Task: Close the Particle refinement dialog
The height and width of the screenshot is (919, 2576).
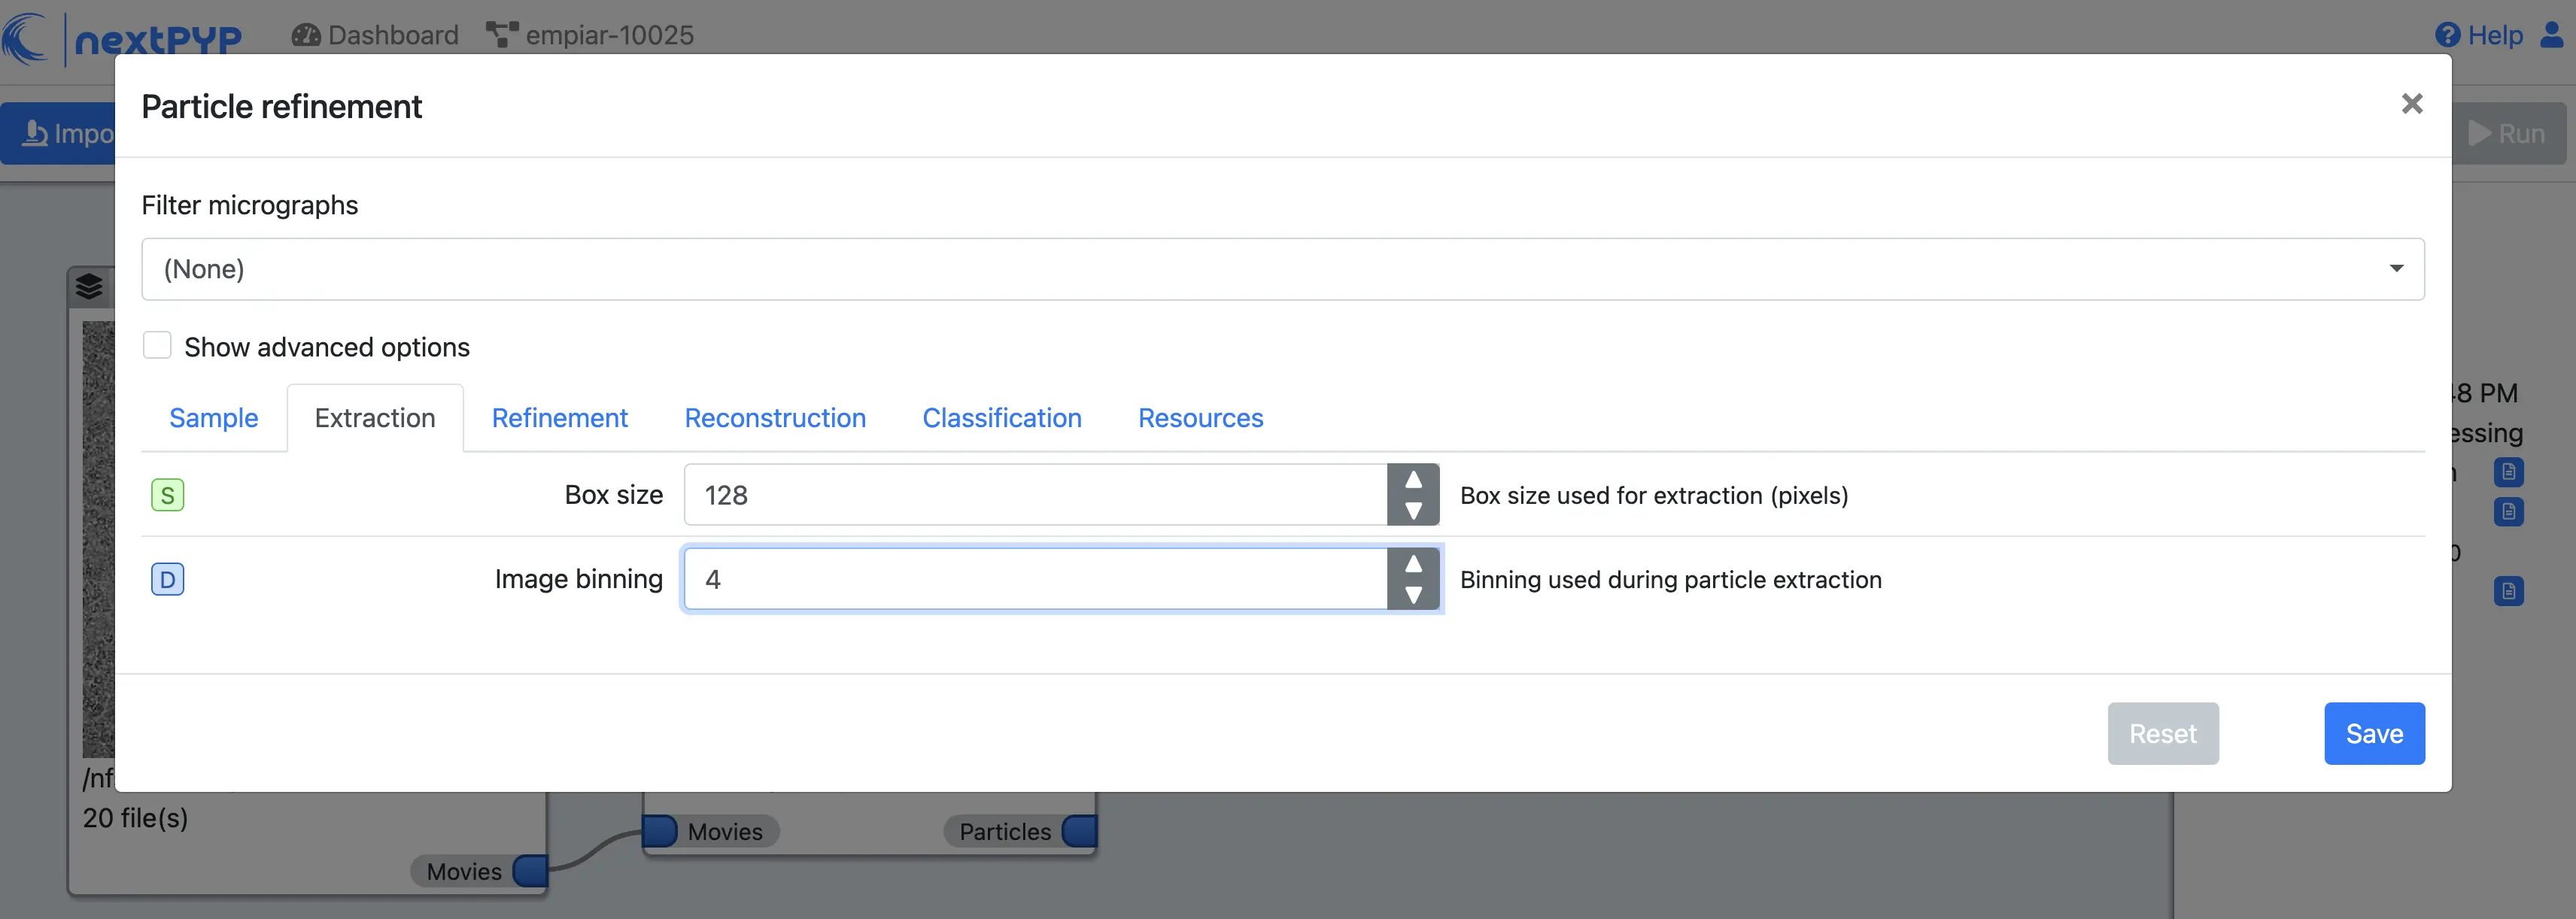Action: tap(2411, 104)
